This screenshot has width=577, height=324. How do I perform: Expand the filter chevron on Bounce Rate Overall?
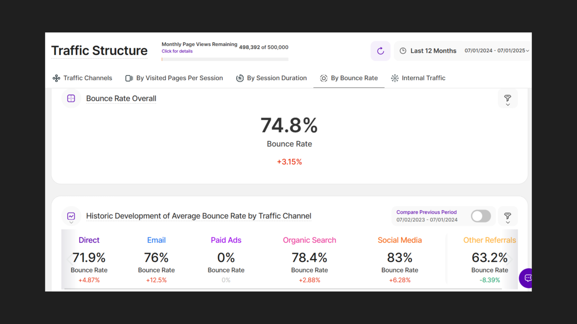508,104
